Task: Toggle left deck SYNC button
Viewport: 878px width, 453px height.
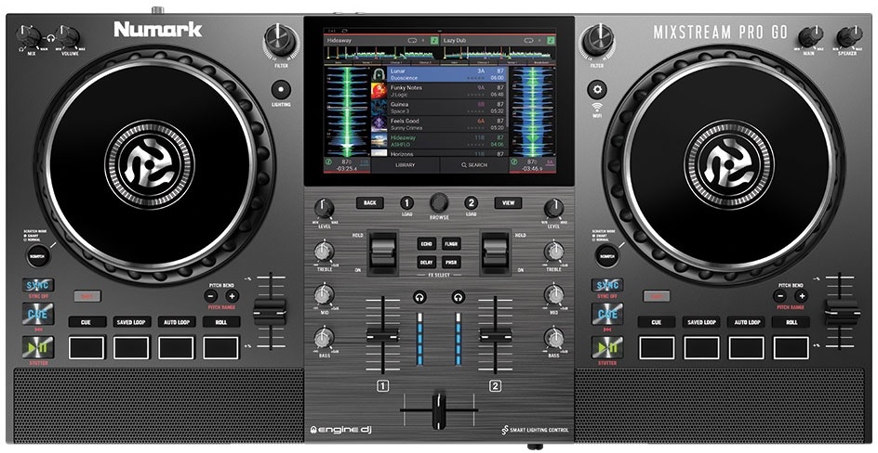Action: click(39, 285)
